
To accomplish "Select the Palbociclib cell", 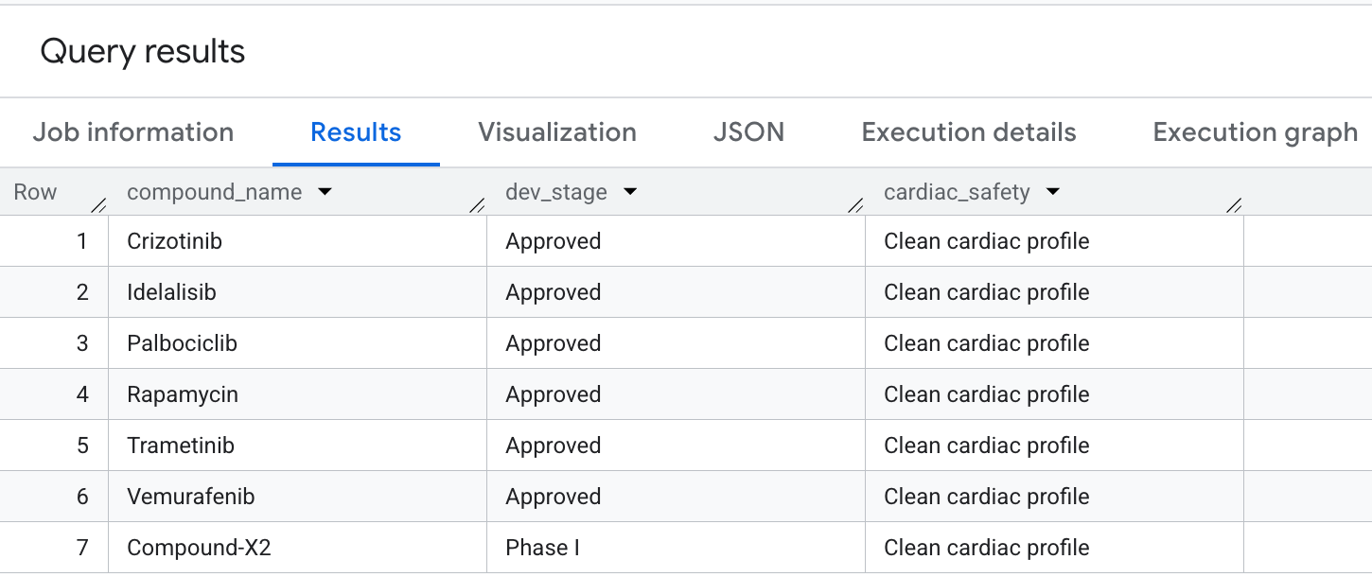I will point(298,343).
